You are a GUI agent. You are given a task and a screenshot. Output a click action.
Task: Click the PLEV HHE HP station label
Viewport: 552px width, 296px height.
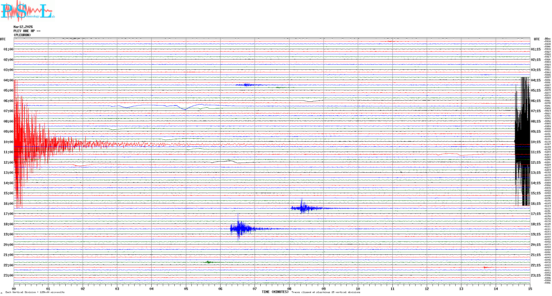coord(27,31)
